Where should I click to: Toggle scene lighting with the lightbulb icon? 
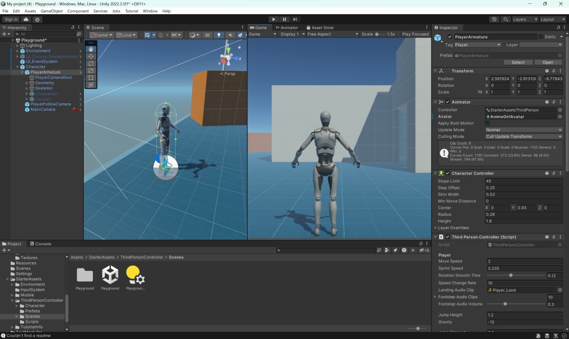tap(219, 35)
